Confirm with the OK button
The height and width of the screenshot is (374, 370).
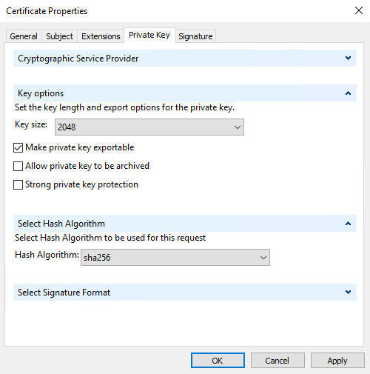[218, 361]
